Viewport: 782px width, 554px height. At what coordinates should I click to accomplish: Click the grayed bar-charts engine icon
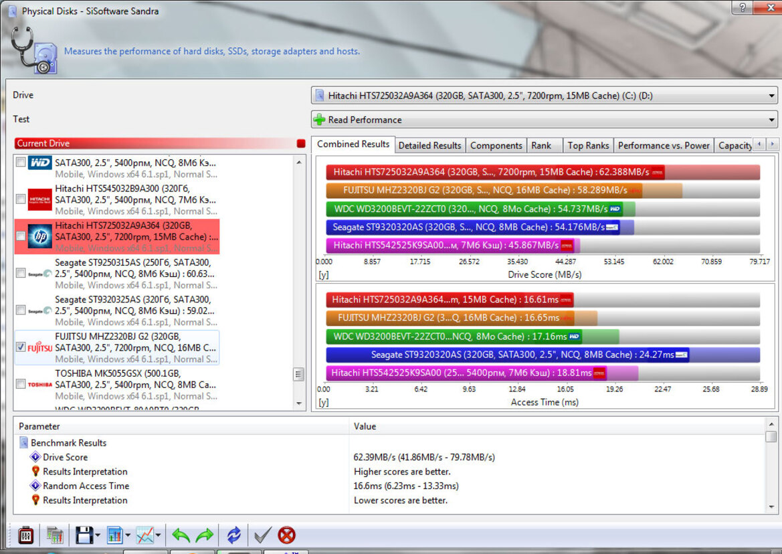click(55, 535)
